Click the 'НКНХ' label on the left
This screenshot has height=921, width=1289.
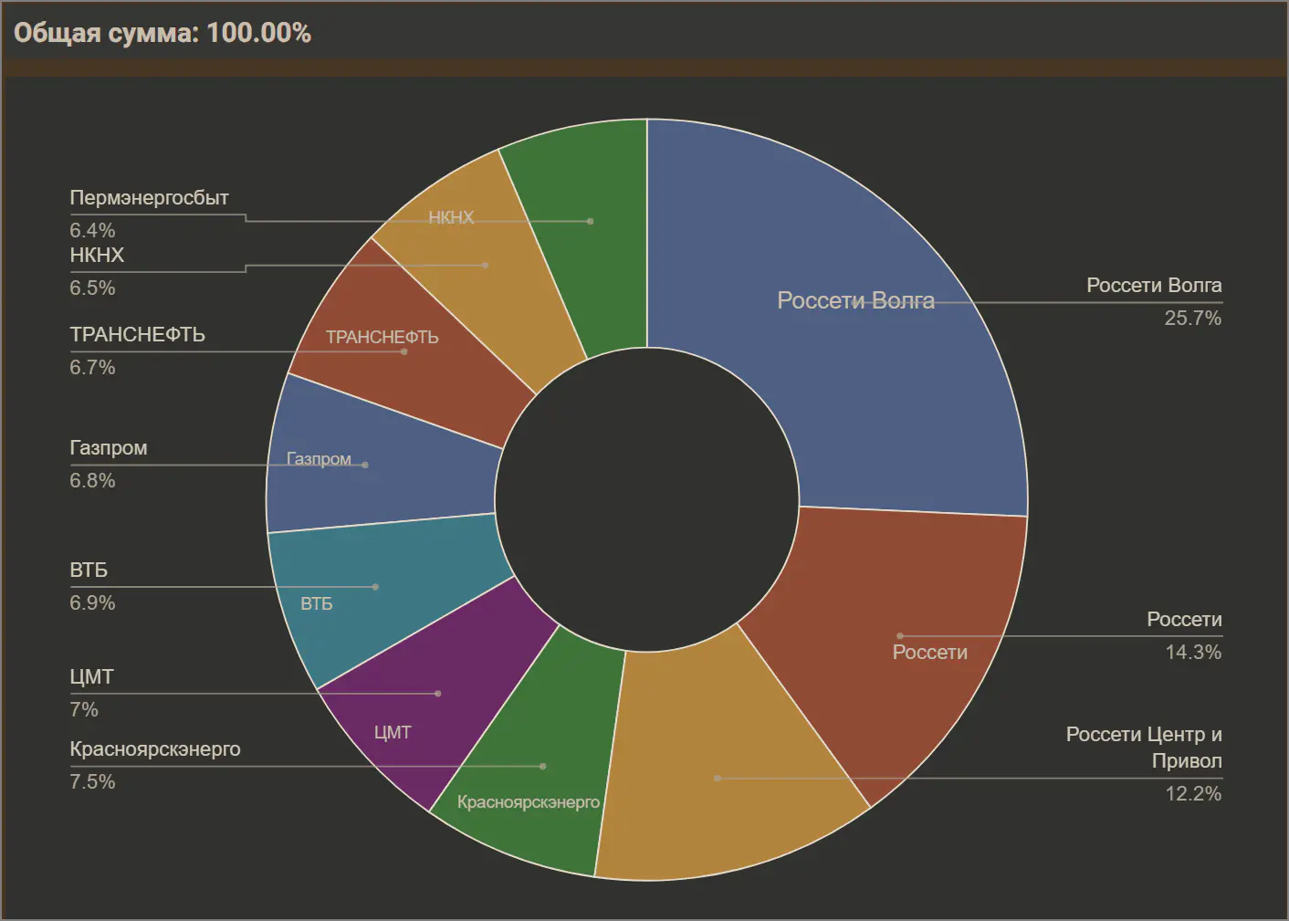(x=97, y=256)
